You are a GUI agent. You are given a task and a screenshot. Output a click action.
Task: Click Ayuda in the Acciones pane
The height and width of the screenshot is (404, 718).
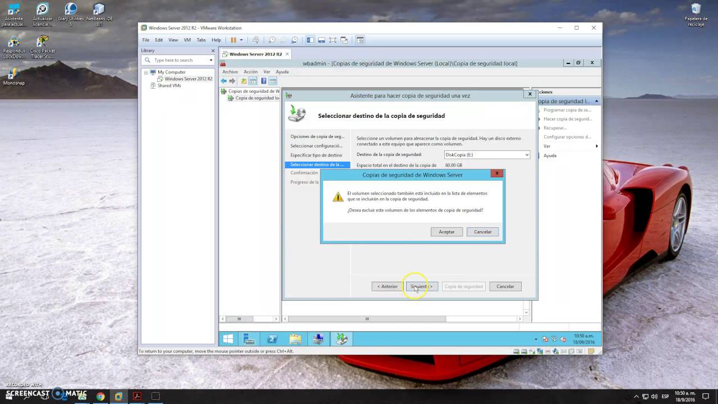coord(550,155)
